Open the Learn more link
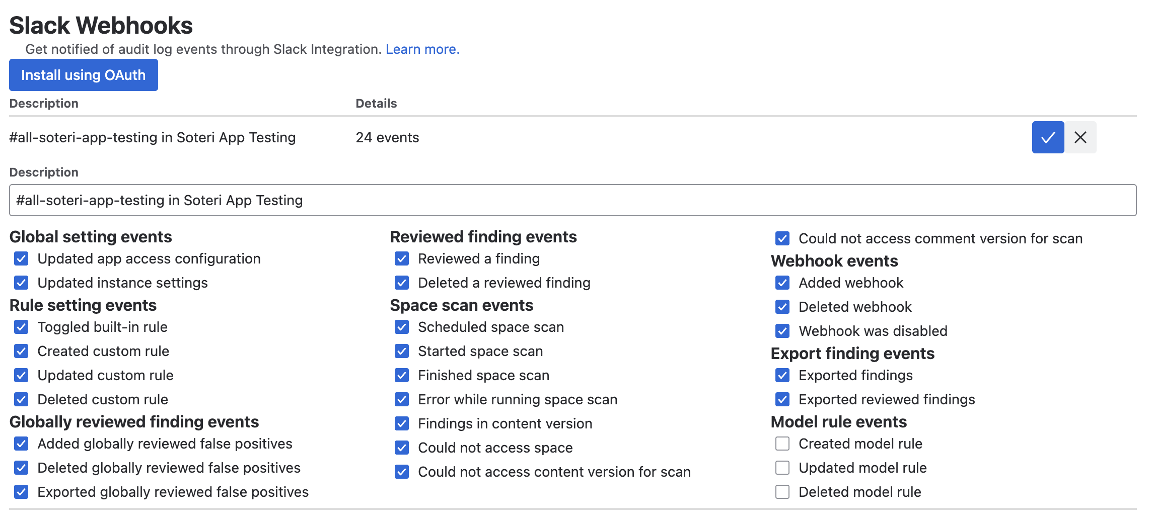1151x527 pixels. pos(422,49)
